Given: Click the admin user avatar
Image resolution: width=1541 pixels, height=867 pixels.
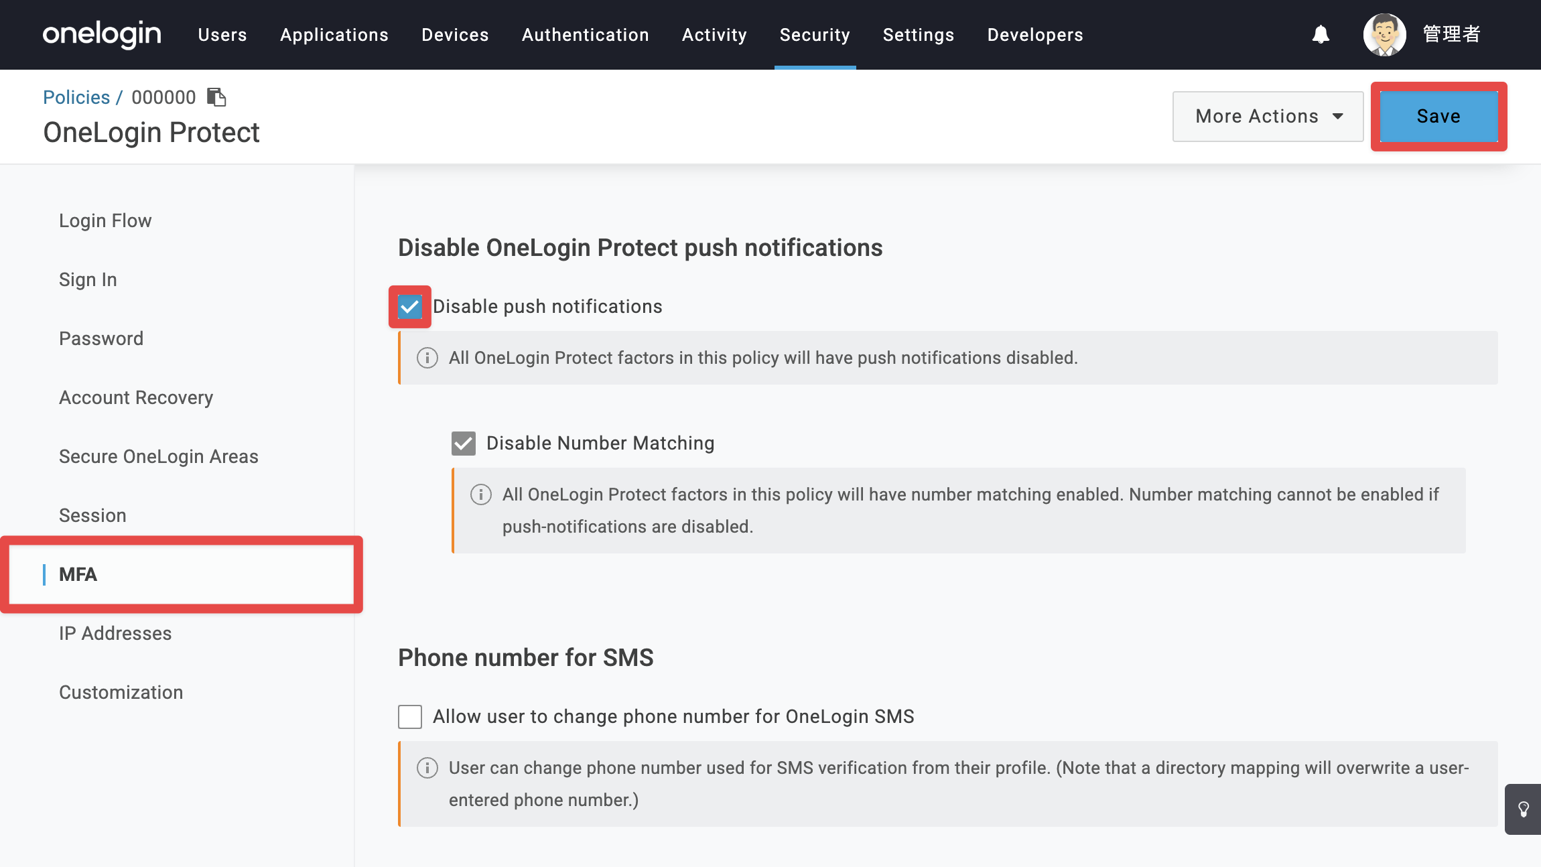Looking at the screenshot, I should (1384, 34).
